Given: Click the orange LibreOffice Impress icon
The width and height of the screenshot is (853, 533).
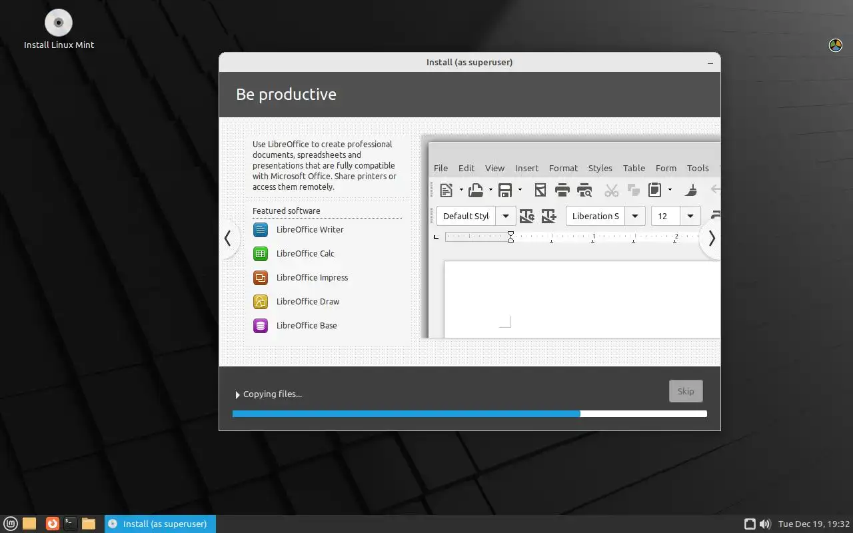Looking at the screenshot, I should pos(261,278).
